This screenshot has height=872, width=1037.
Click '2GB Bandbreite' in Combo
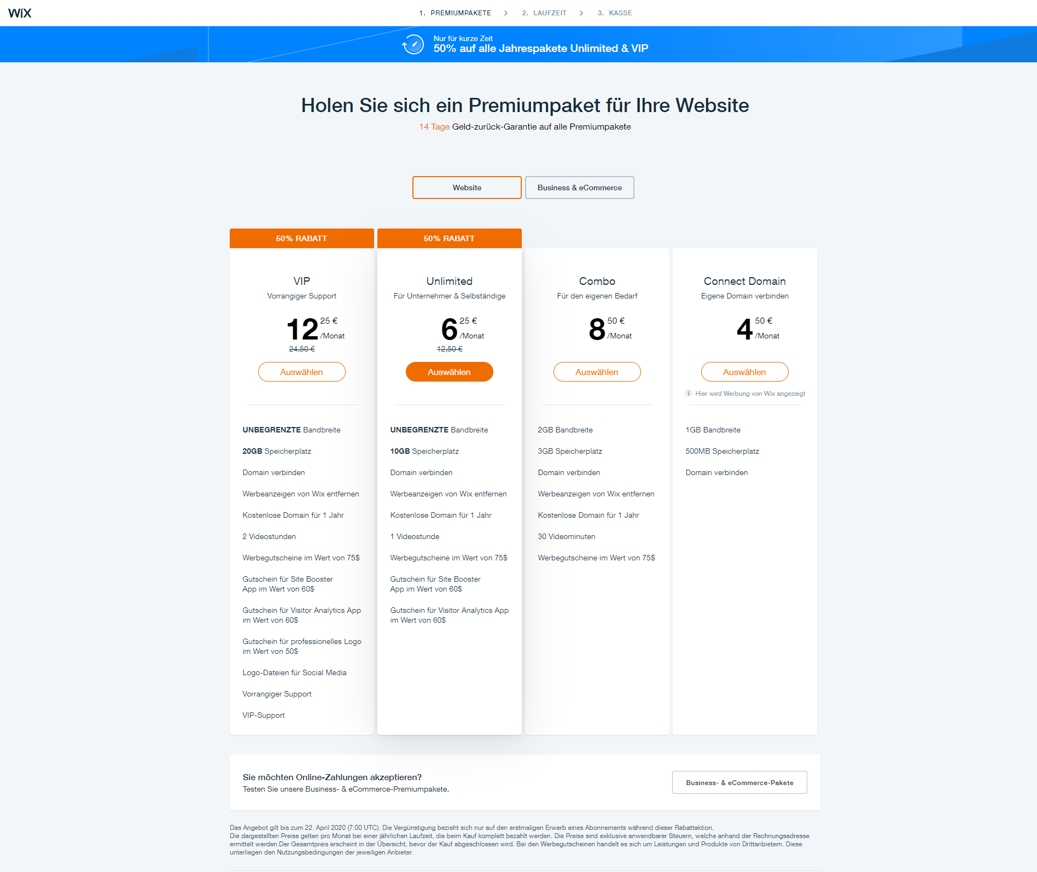(x=565, y=430)
